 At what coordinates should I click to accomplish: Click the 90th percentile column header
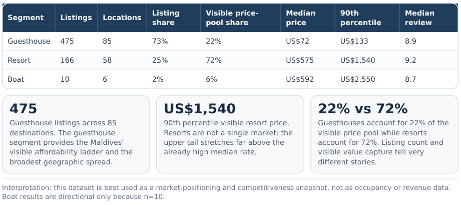[x=360, y=18]
